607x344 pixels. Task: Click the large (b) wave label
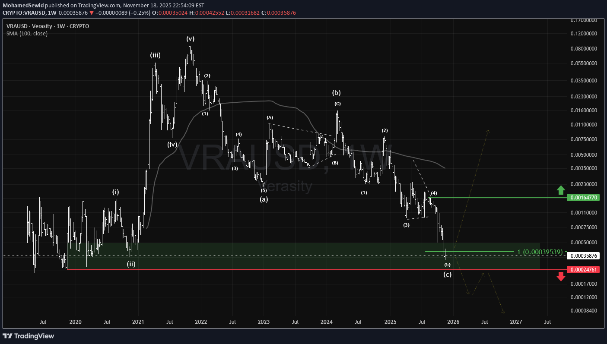click(x=336, y=92)
